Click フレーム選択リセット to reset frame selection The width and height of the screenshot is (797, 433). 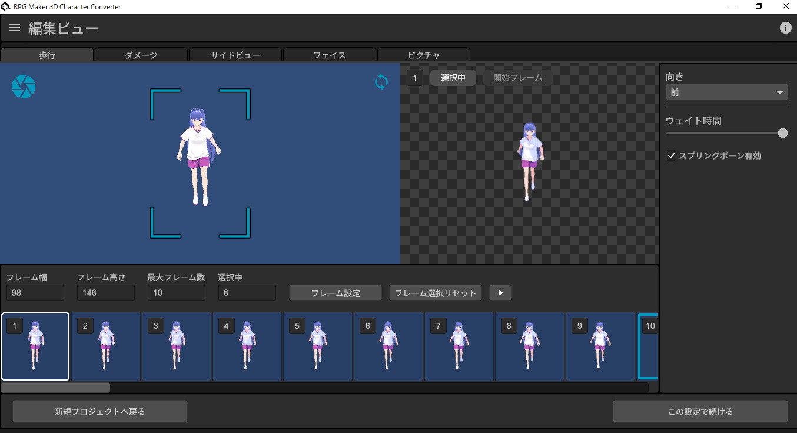pyautogui.click(x=435, y=293)
